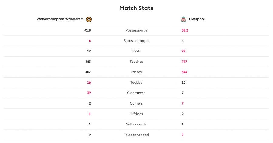Click Liverpool's 58.2 possession value
Image resolution: width=273 pixels, height=143 pixels.
click(185, 30)
